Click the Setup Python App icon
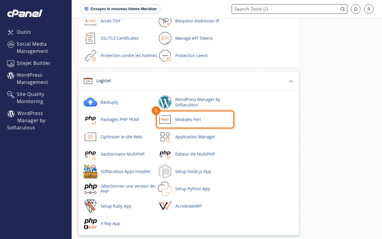The image size is (382, 239). pyautogui.click(x=165, y=189)
